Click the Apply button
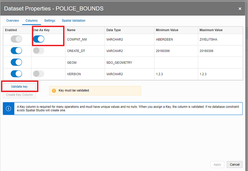 coord(217,164)
